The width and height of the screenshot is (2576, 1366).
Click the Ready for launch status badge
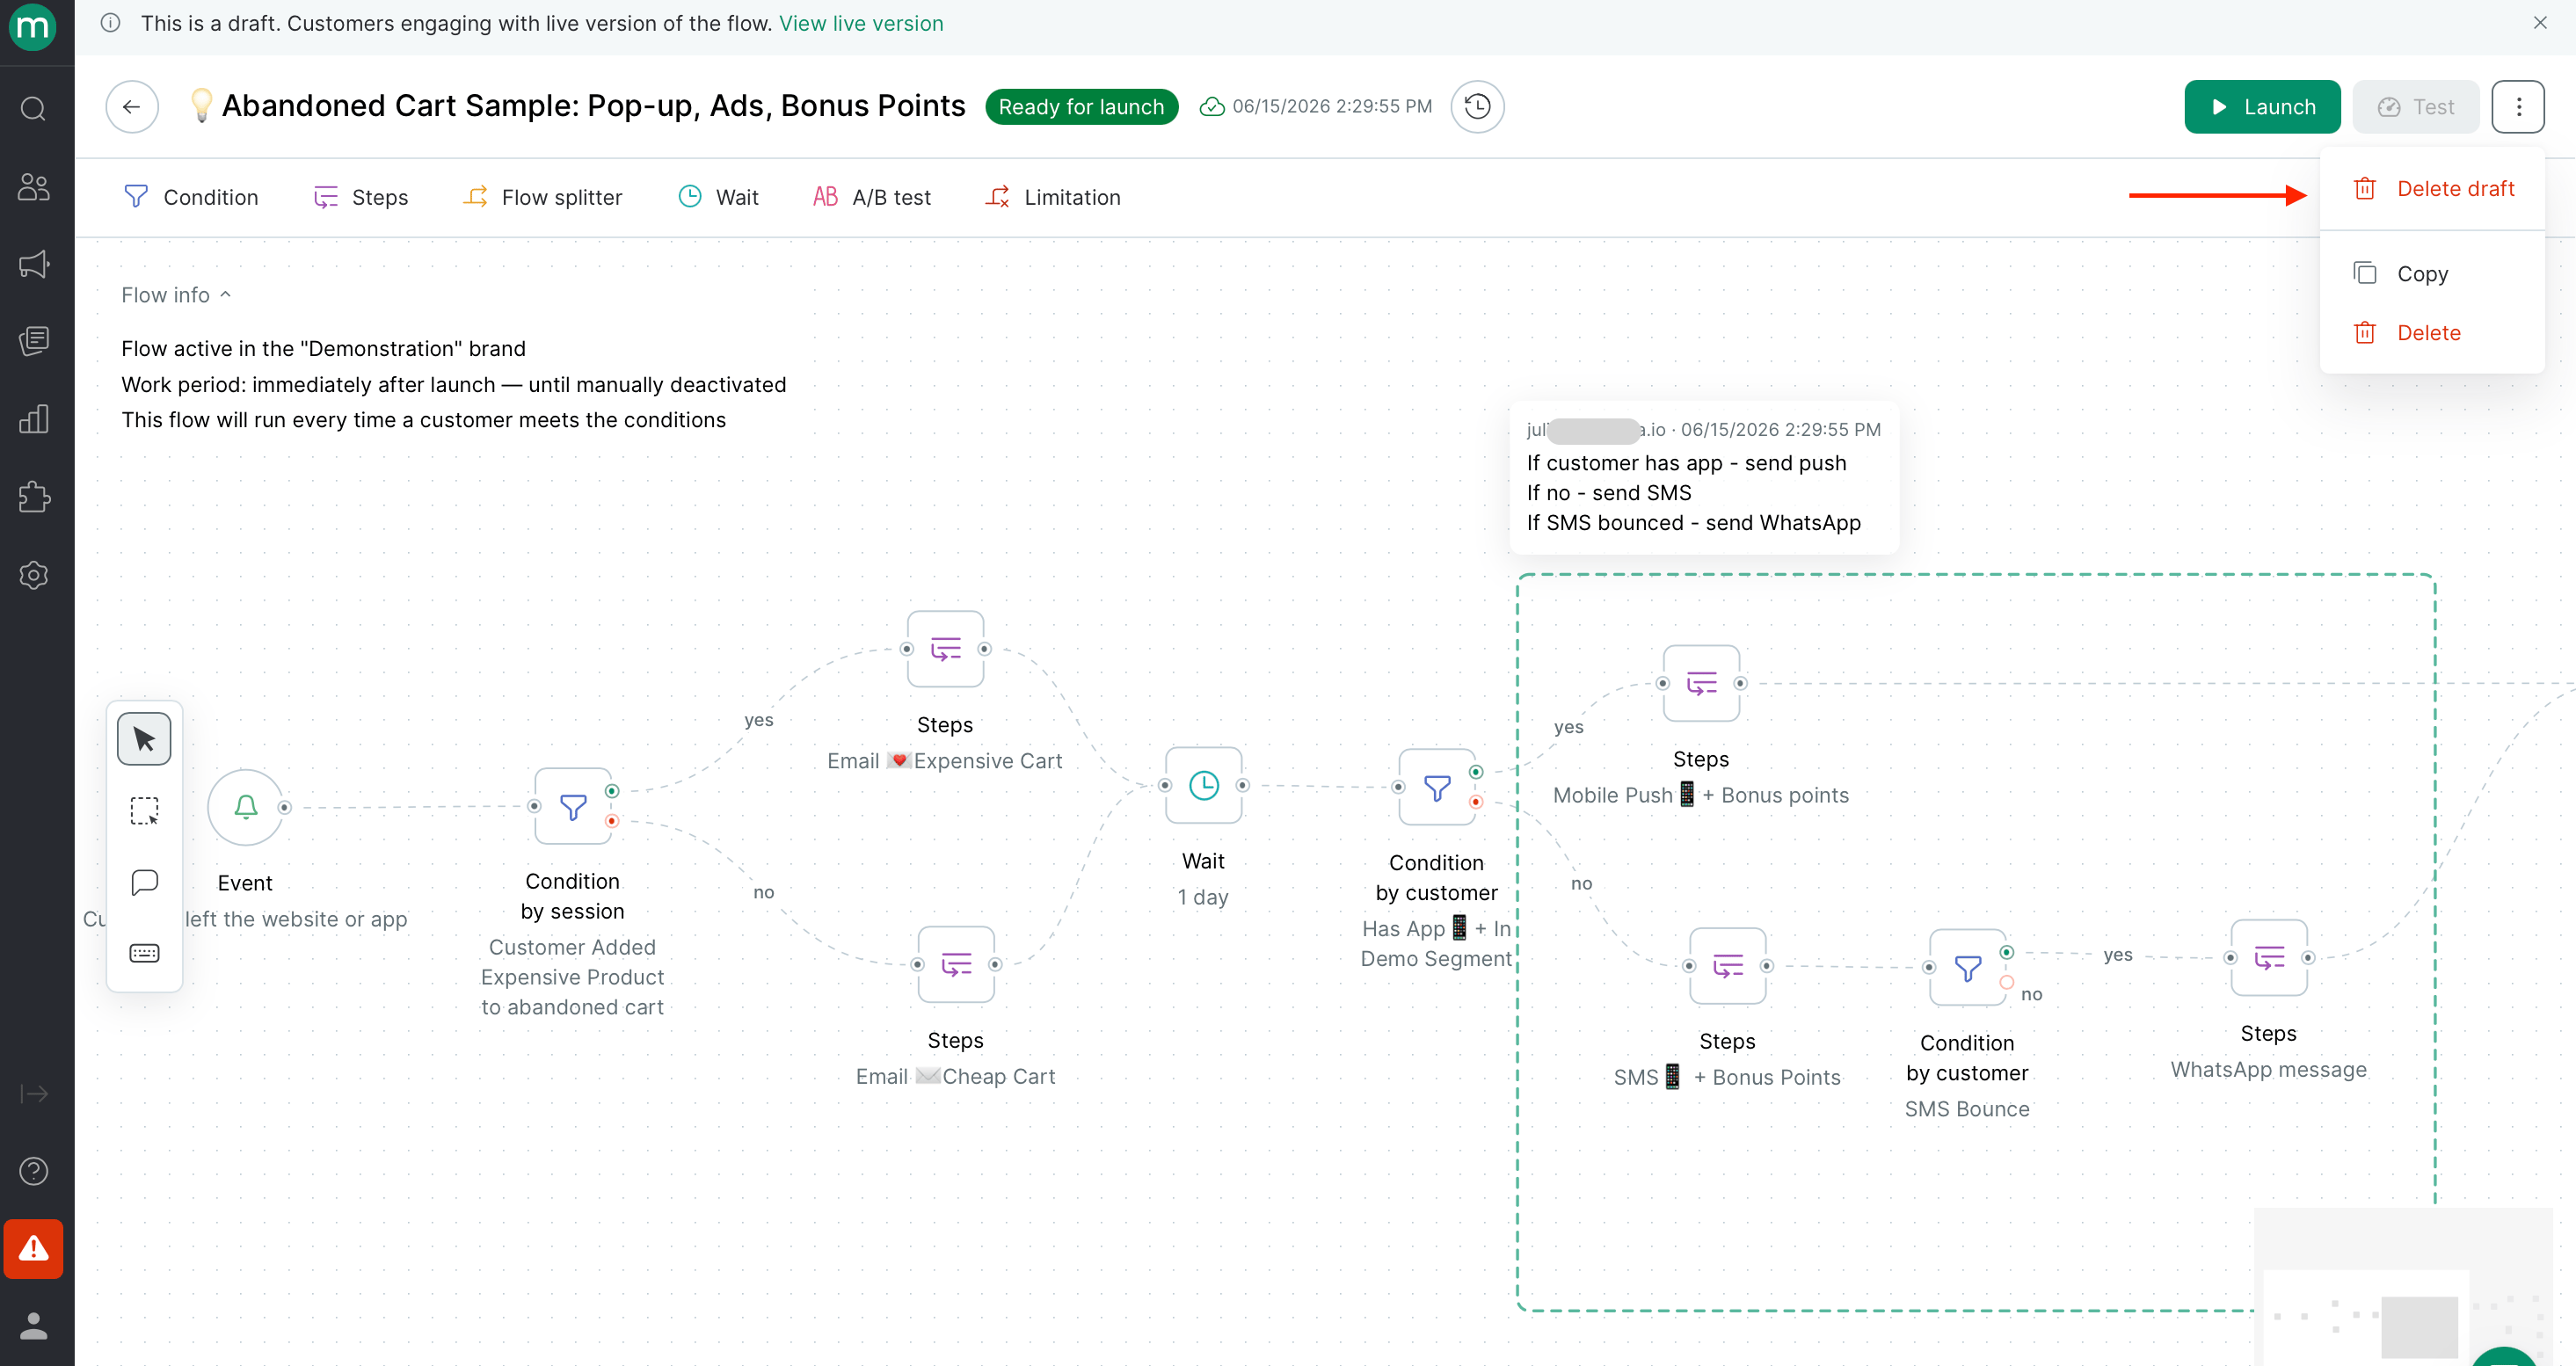click(1081, 106)
